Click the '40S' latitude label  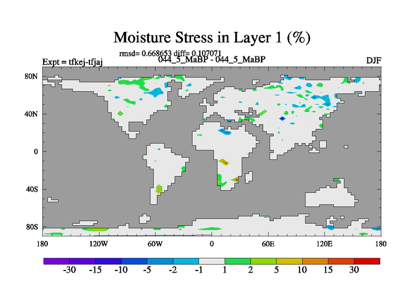pos(32,189)
